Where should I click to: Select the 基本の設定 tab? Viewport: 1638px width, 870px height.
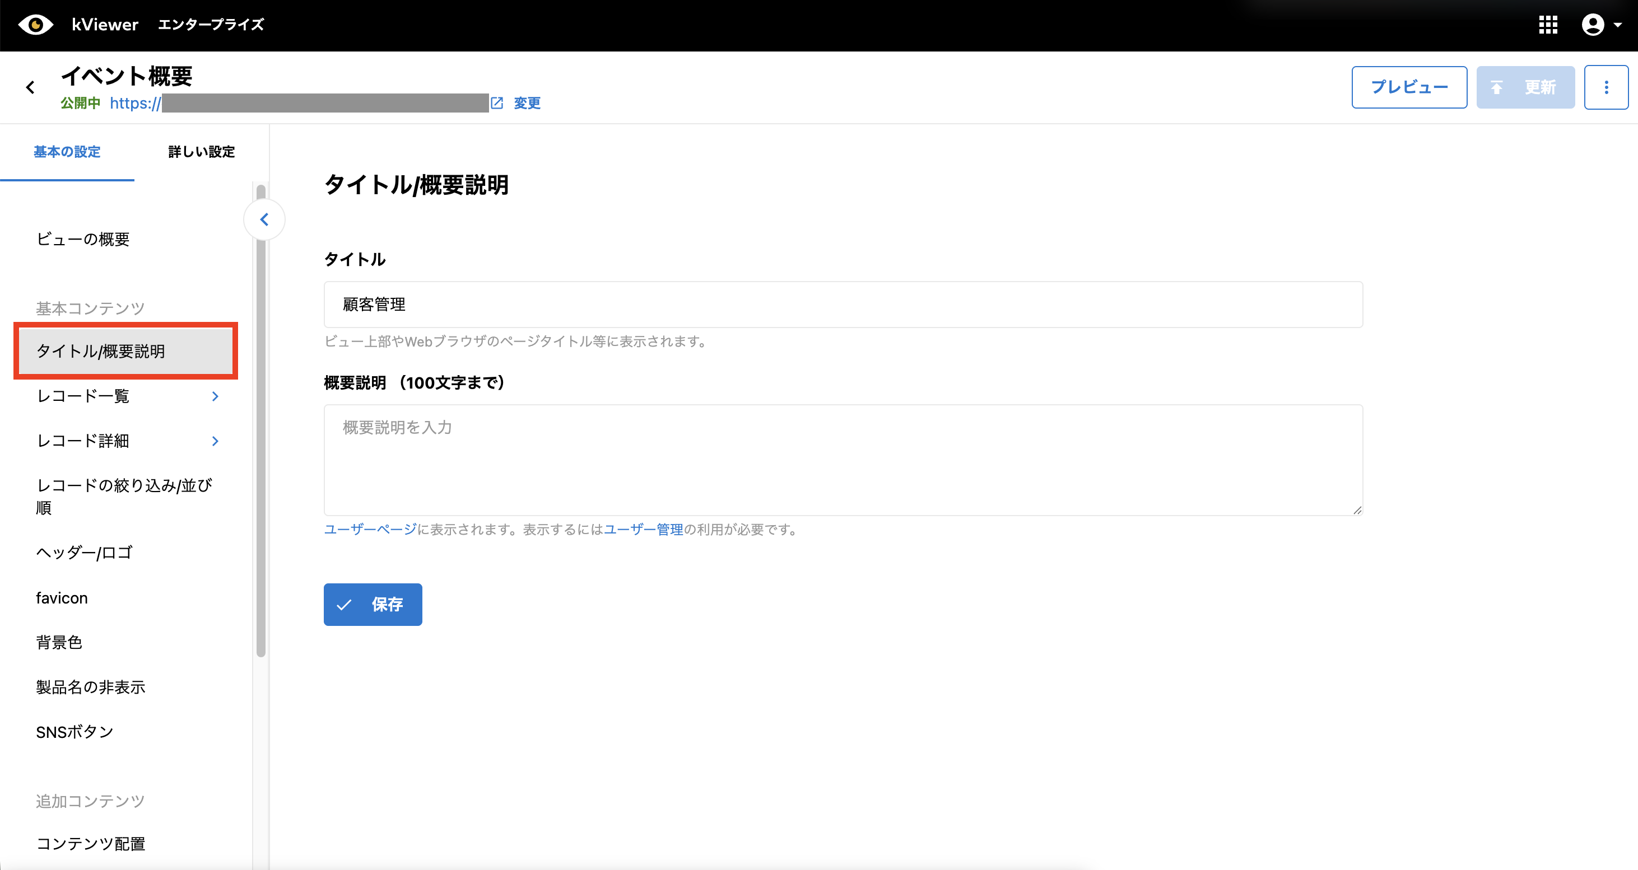point(67,152)
